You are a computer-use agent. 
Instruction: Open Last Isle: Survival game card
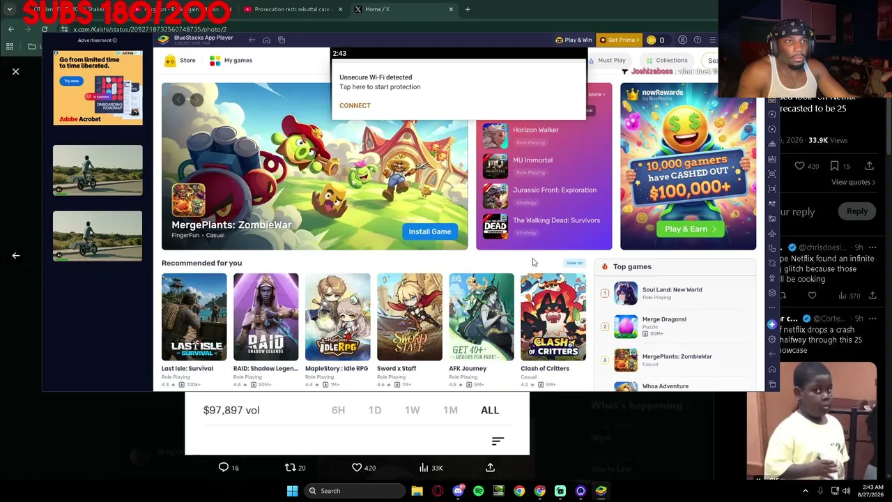pos(194,330)
